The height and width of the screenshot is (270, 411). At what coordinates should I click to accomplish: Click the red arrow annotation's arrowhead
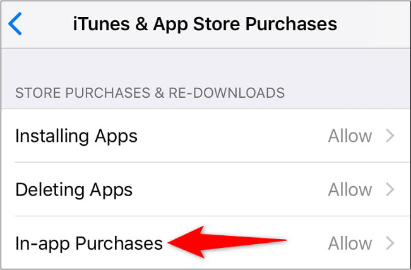point(186,242)
